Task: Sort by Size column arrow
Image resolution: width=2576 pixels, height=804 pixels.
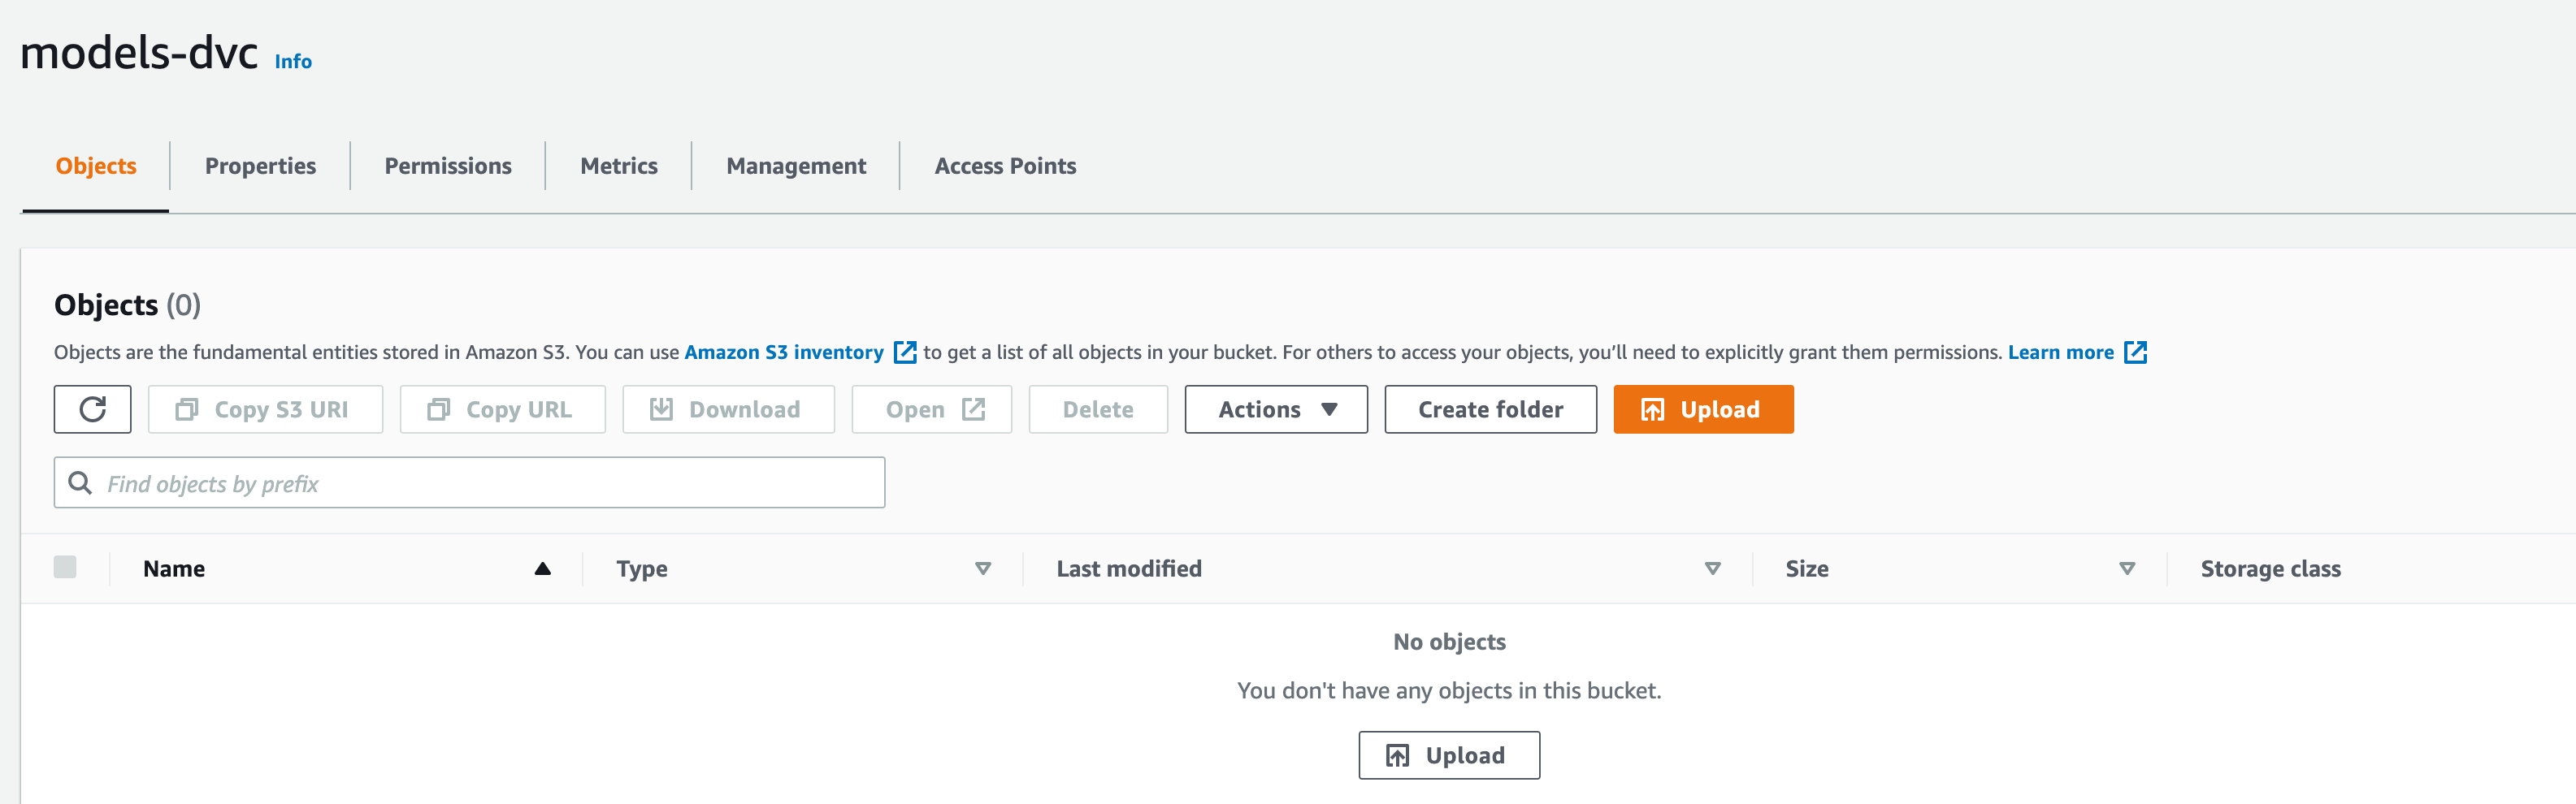Action: click(x=2126, y=568)
